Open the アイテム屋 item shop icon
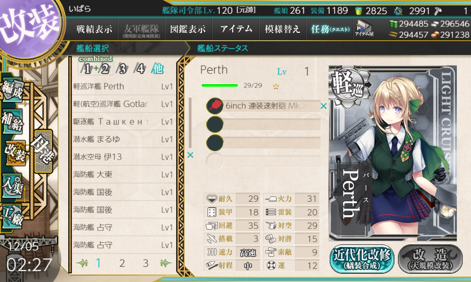The image size is (471, 282). 364,28
